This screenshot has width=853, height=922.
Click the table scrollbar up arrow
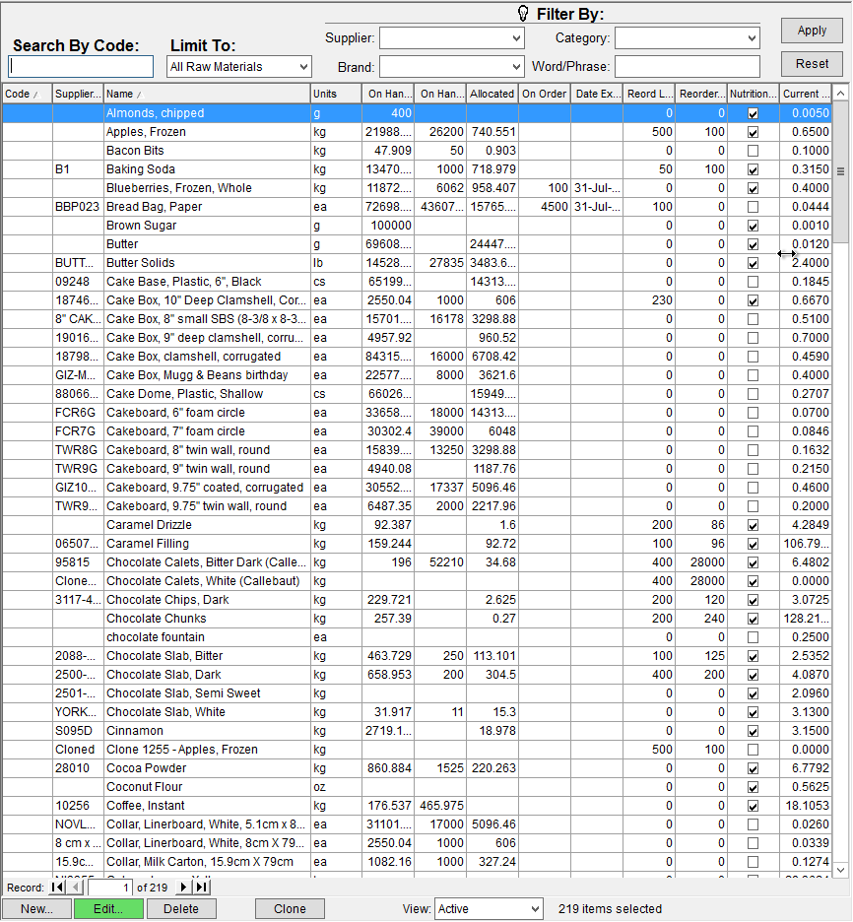coord(840,94)
